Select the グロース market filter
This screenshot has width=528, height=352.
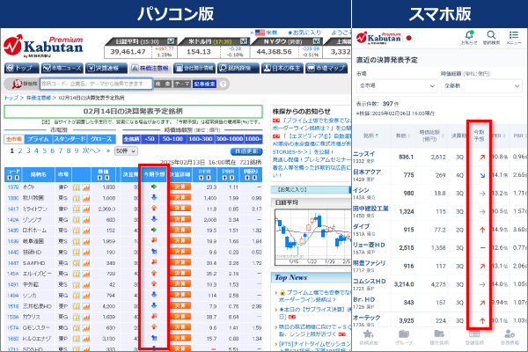(101, 139)
